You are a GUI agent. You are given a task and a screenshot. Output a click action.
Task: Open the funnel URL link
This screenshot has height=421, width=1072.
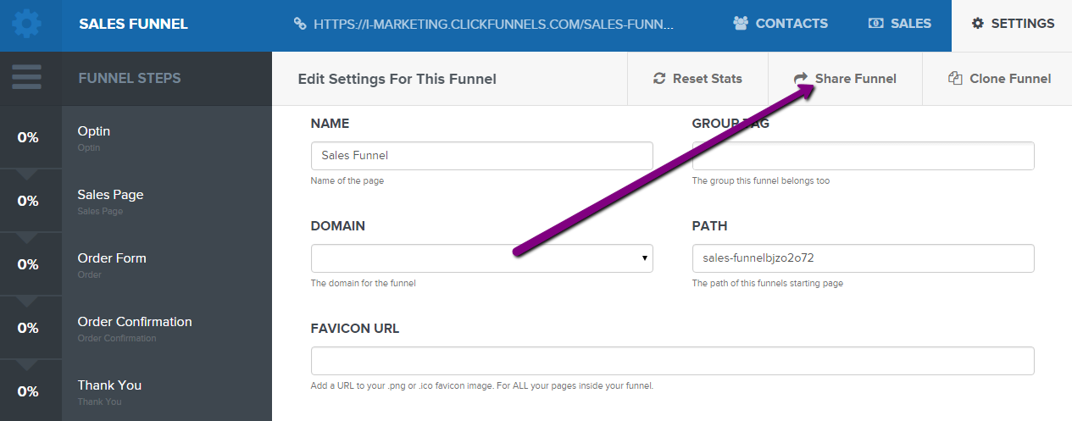(493, 24)
